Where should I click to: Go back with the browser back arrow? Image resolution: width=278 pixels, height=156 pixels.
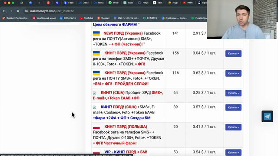(4, 11)
